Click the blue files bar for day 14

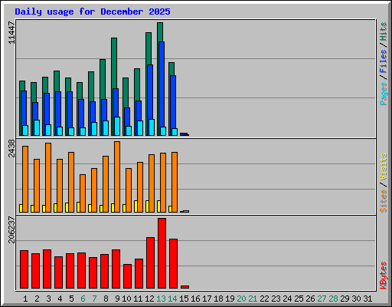click(x=173, y=102)
